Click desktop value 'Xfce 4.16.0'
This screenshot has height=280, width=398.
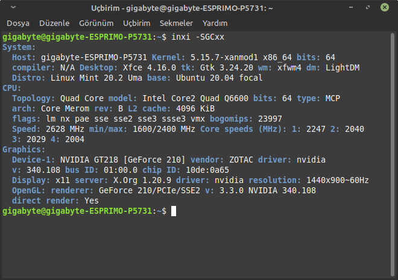point(150,67)
